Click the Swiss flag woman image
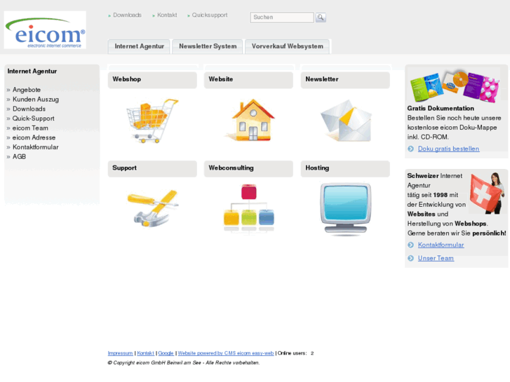510x382 pixels. (x=487, y=193)
